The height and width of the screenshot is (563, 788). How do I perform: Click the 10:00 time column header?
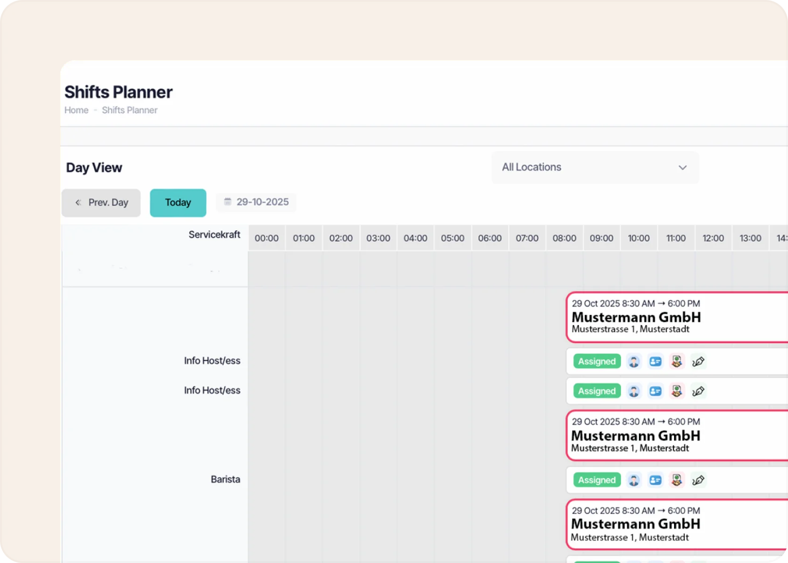639,238
